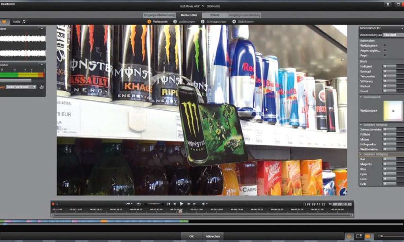Collapse the Weißabgleich section
Viewport: 404px width, 242px height.
tap(361, 97)
